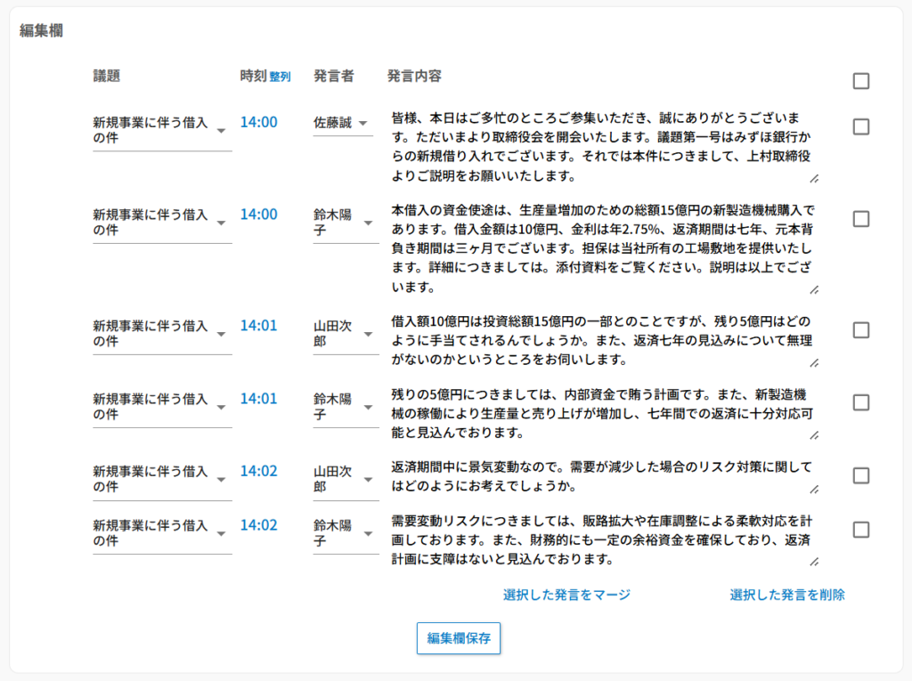The image size is (912, 681).
Task: Click the 14:01 timestamp in 山田次郎's row
Action: click(x=258, y=326)
